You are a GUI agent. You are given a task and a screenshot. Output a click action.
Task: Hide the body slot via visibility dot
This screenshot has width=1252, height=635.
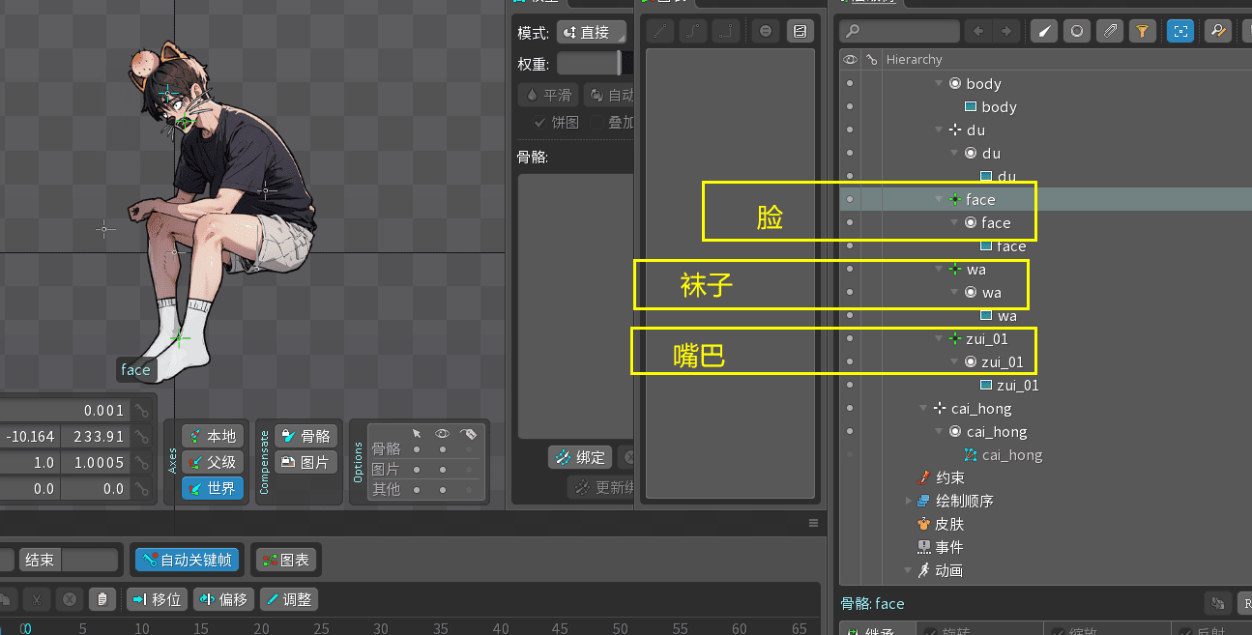[850, 84]
